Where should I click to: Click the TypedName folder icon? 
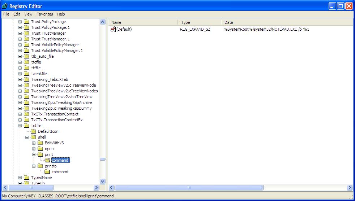click(x=27, y=178)
